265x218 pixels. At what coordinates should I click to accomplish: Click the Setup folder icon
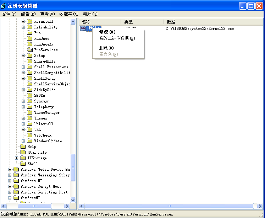[29, 55]
